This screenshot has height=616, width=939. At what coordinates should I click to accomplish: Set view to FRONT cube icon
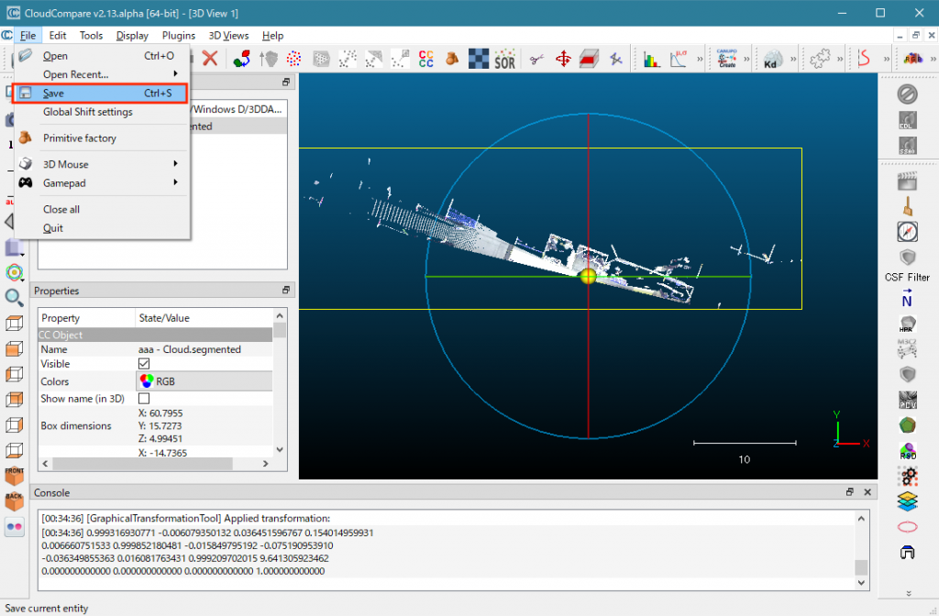coord(14,476)
